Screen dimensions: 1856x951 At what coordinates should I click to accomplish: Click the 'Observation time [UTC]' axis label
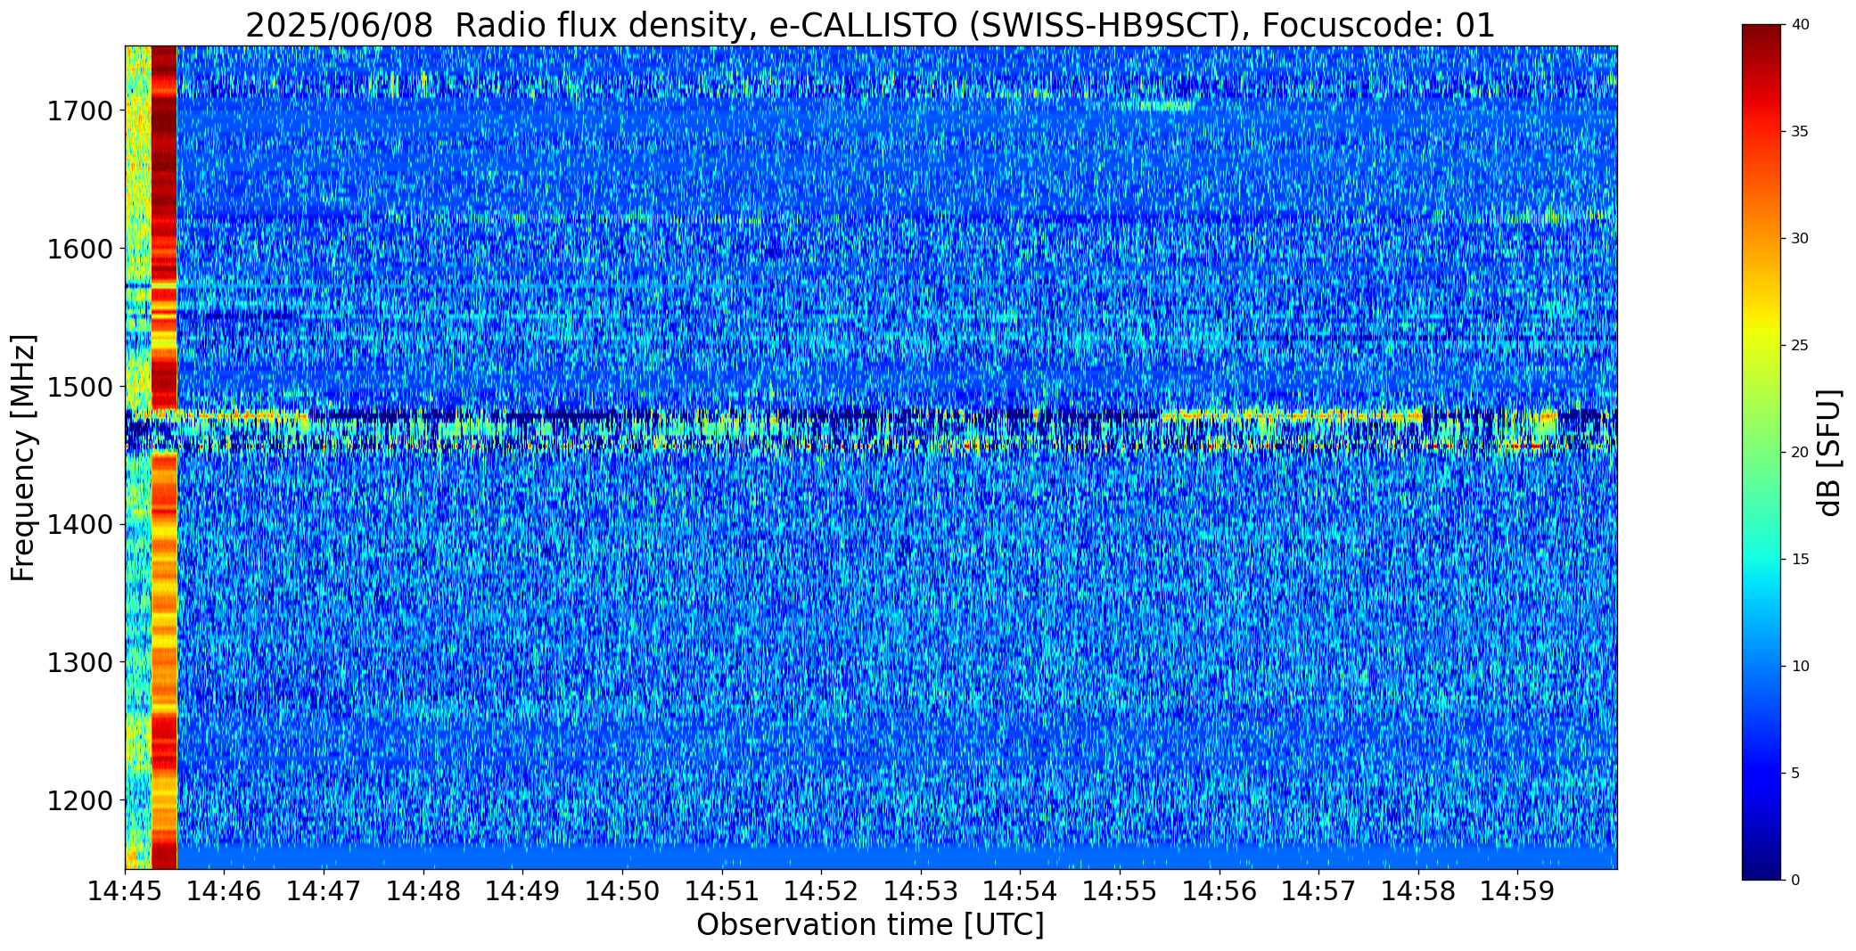870,925
